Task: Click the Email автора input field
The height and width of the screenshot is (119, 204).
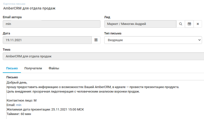Action: click(x=52, y=24)
